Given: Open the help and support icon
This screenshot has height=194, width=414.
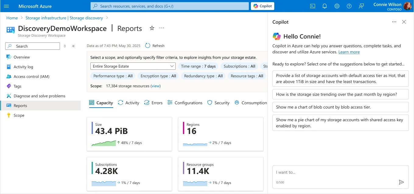Looking at the screenshot, I should pos(349,6).
